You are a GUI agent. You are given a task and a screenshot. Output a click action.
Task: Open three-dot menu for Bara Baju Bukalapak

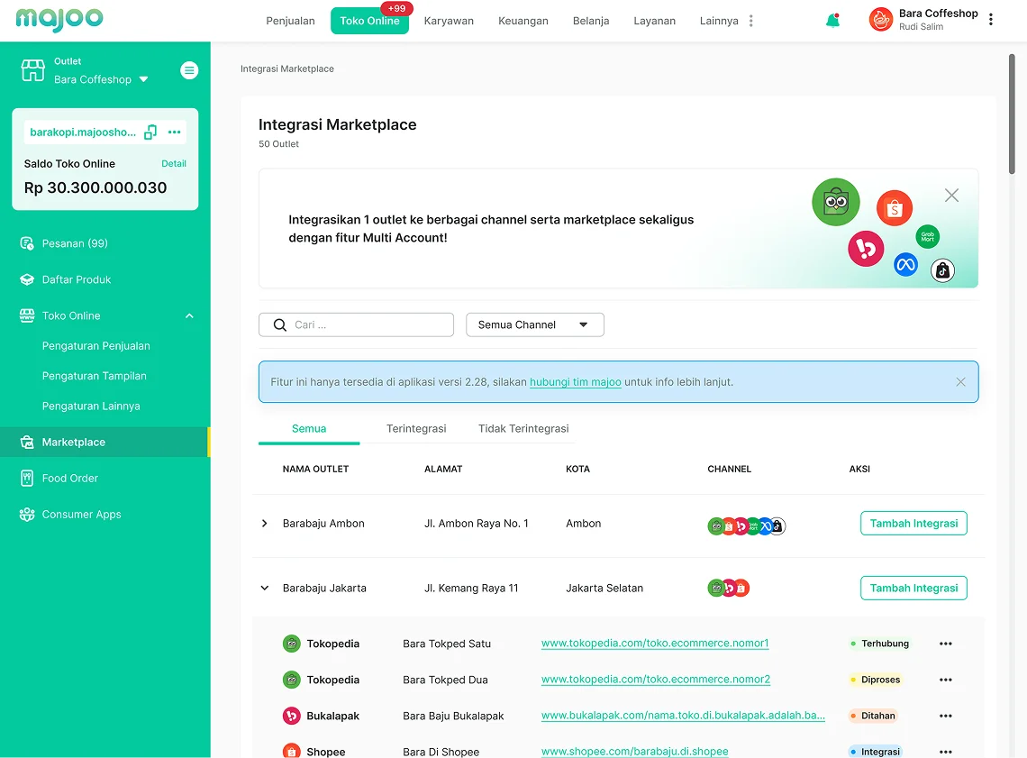945,716
